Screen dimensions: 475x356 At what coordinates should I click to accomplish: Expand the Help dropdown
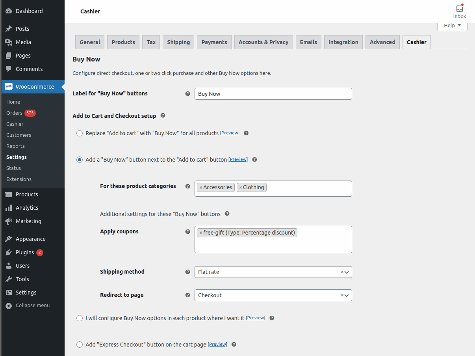pyautogui.click(x=452, y=26)
